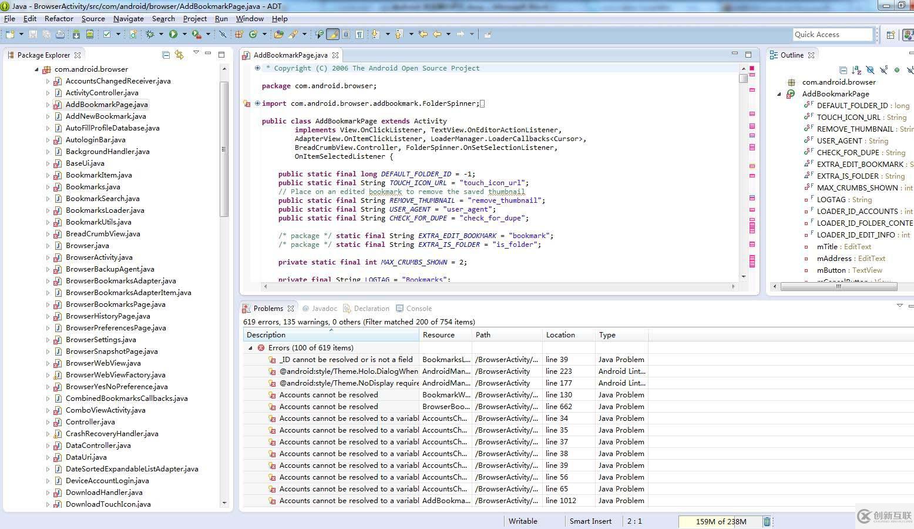Click the New Java Package icon
The height and width of the screenshot is (529, 914).
tap(239, 34)
